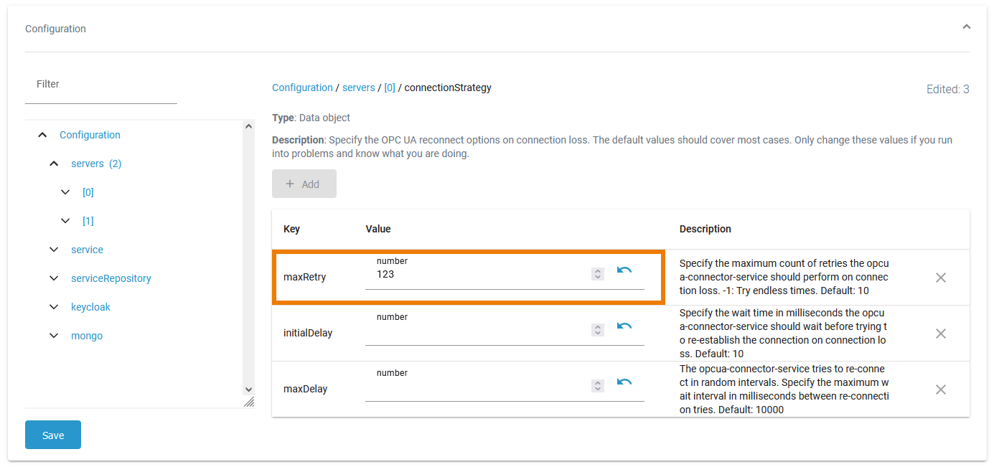Image resolution: width=994 pixels, height=467 pixels.
Task: Undo the maxRetry value change
Action: [x=624, y=270]
